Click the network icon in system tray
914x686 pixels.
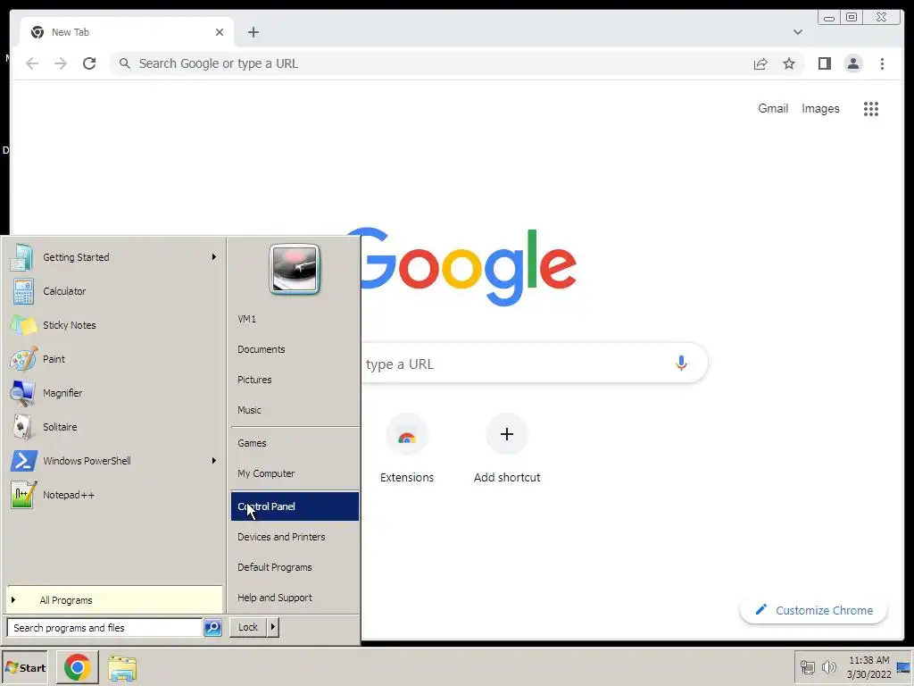pyautogui.click(x=807, y=666)
